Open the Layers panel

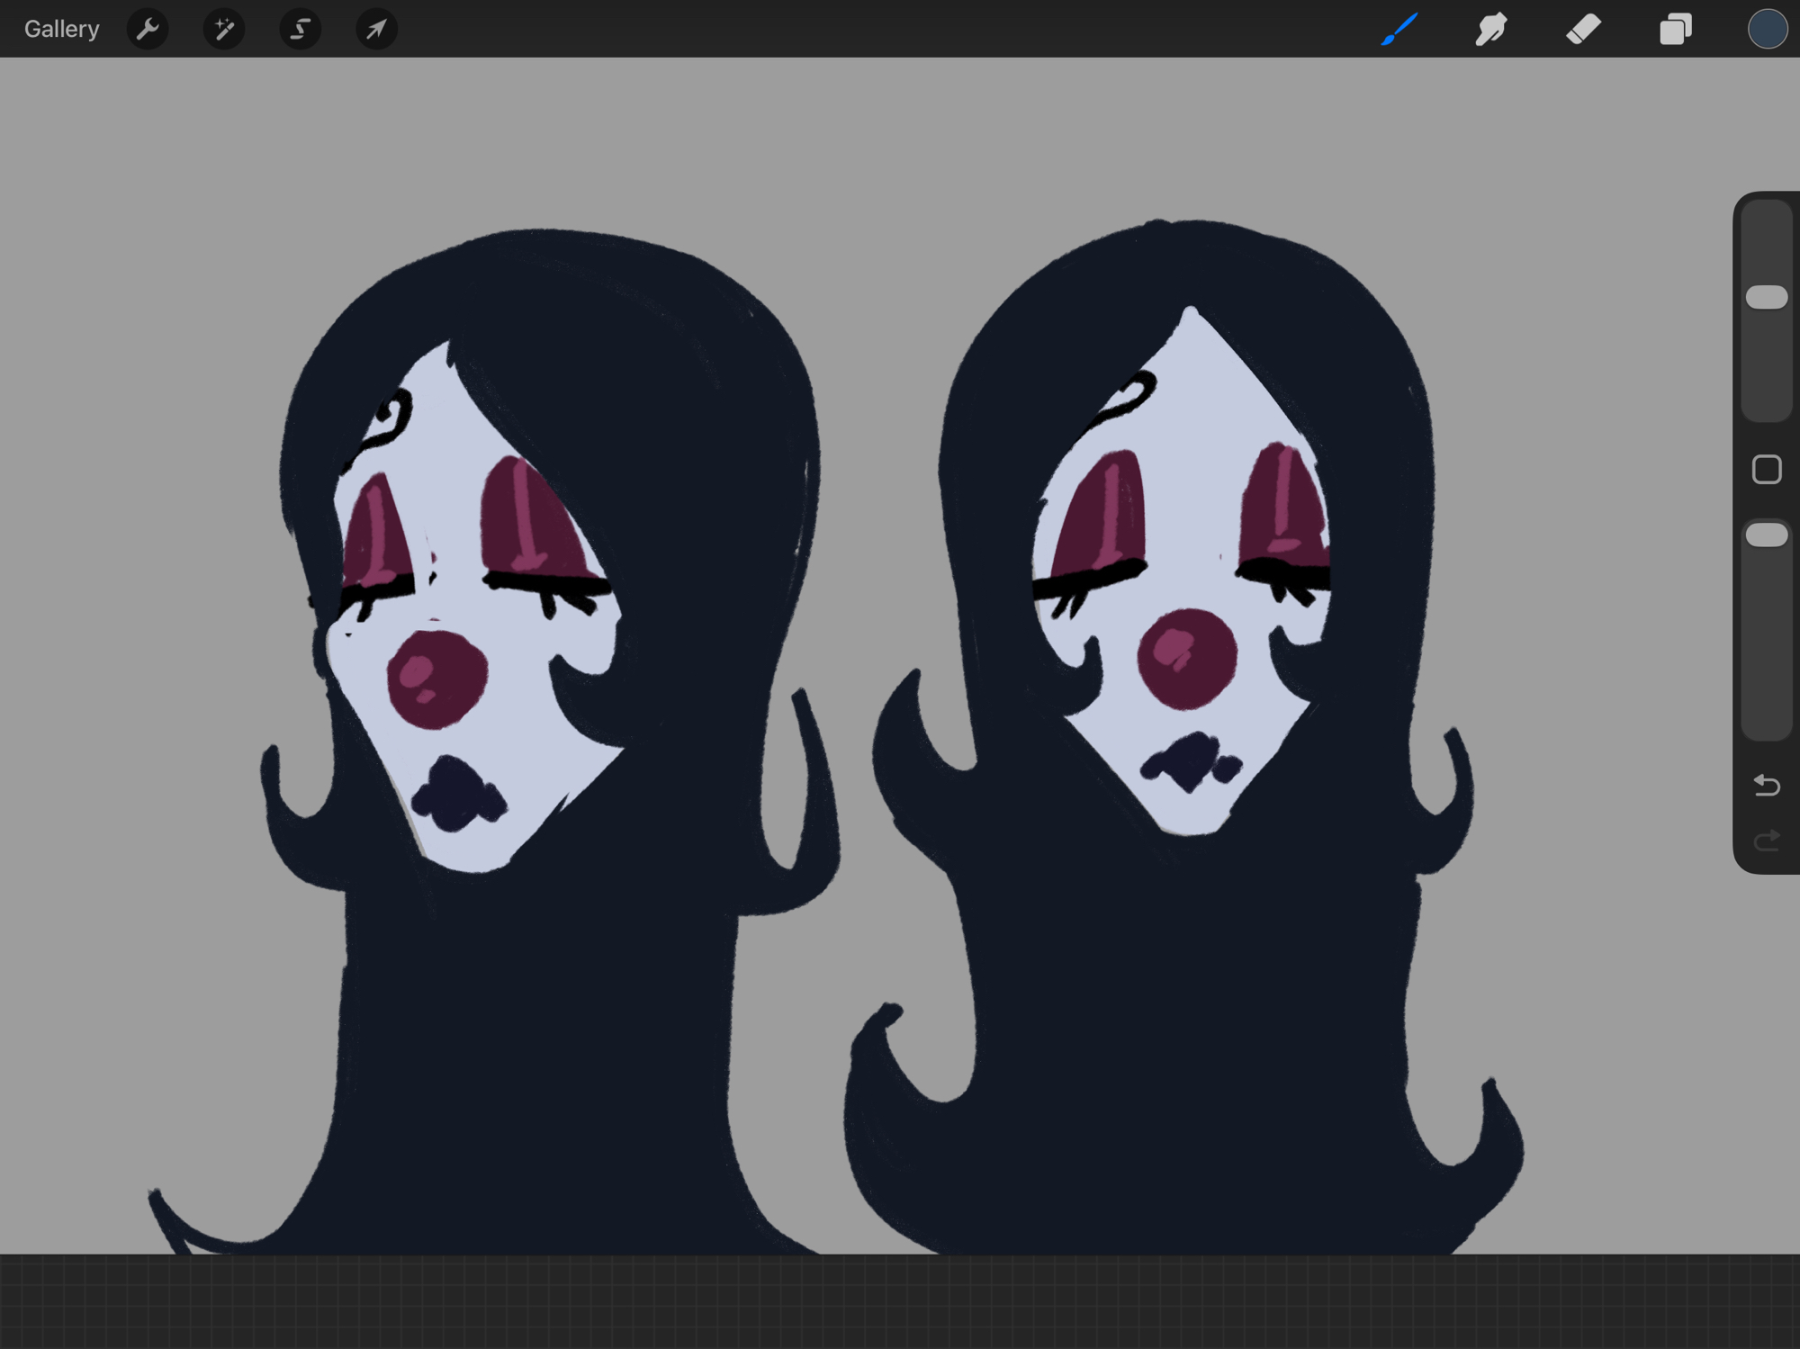point(1675,29)
